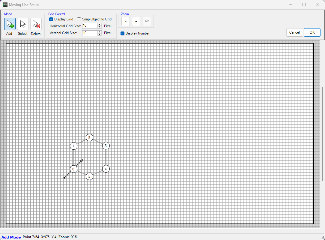
Task: Click the direction arrow head near point 6
Action: [x=82, y=160]
